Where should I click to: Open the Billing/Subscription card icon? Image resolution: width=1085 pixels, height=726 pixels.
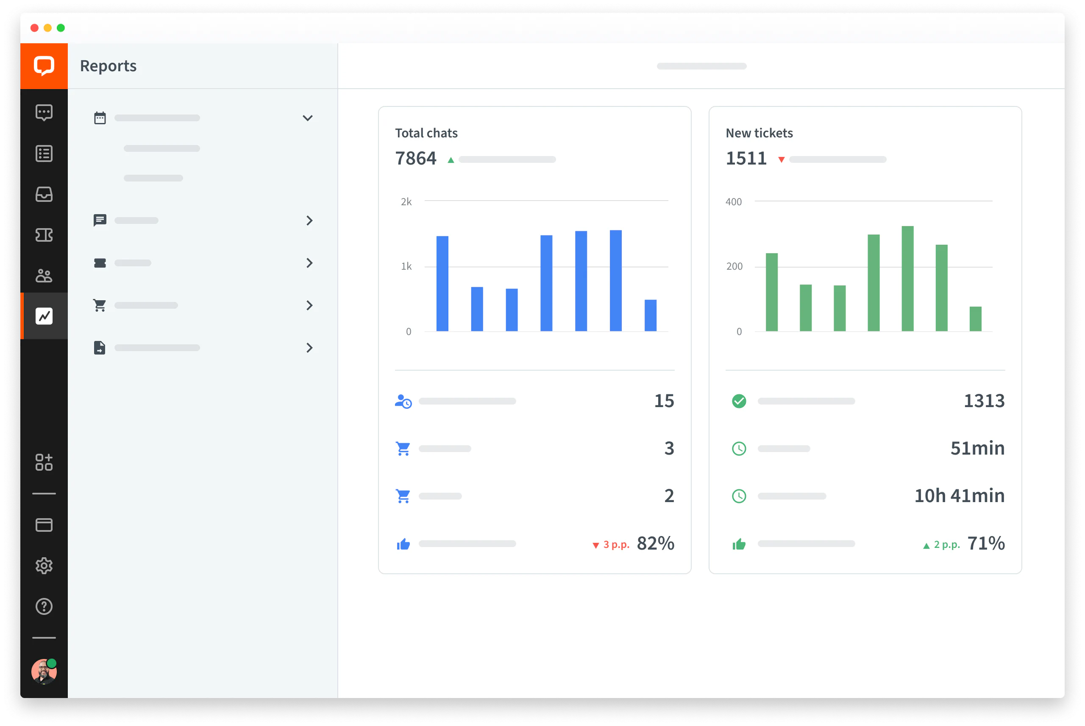coord(44,525)
